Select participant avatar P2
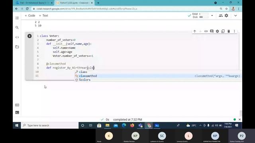The height and width of the screenshot is (143, 255). pos(242,136)
